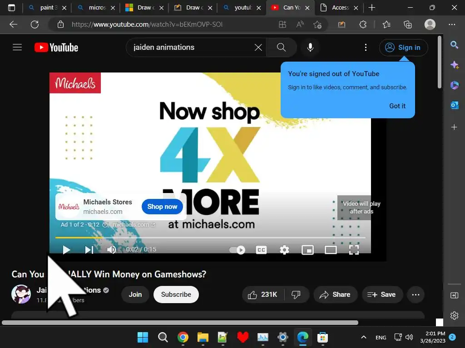Enter full screen mode
Image resolution: width=465 pixels, height=348 pixels.
pyautogui.click(x=354, y=250)
